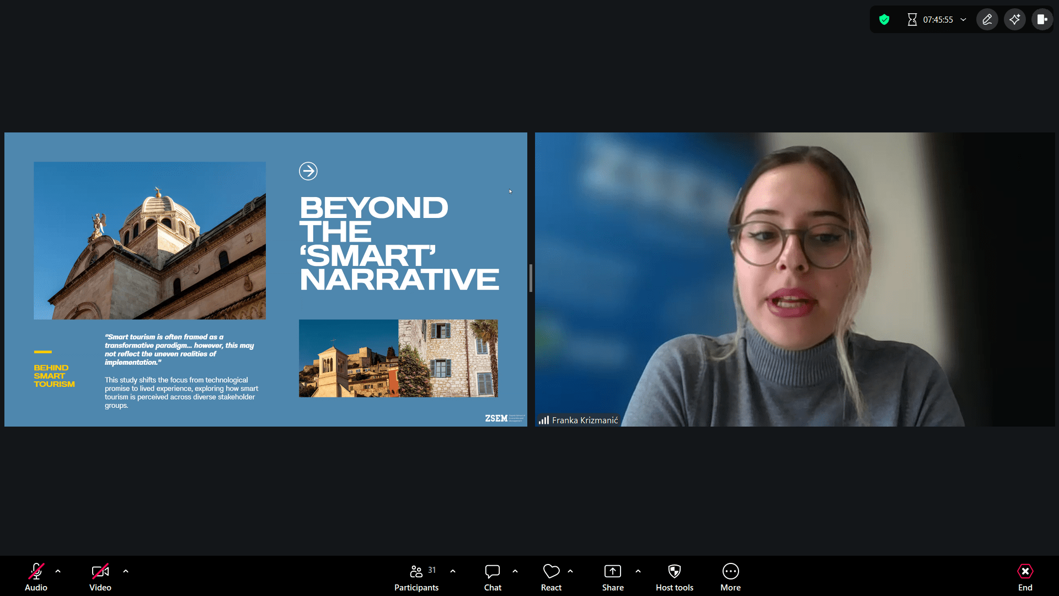Open the Host tools shield

(x=675, y=577)
